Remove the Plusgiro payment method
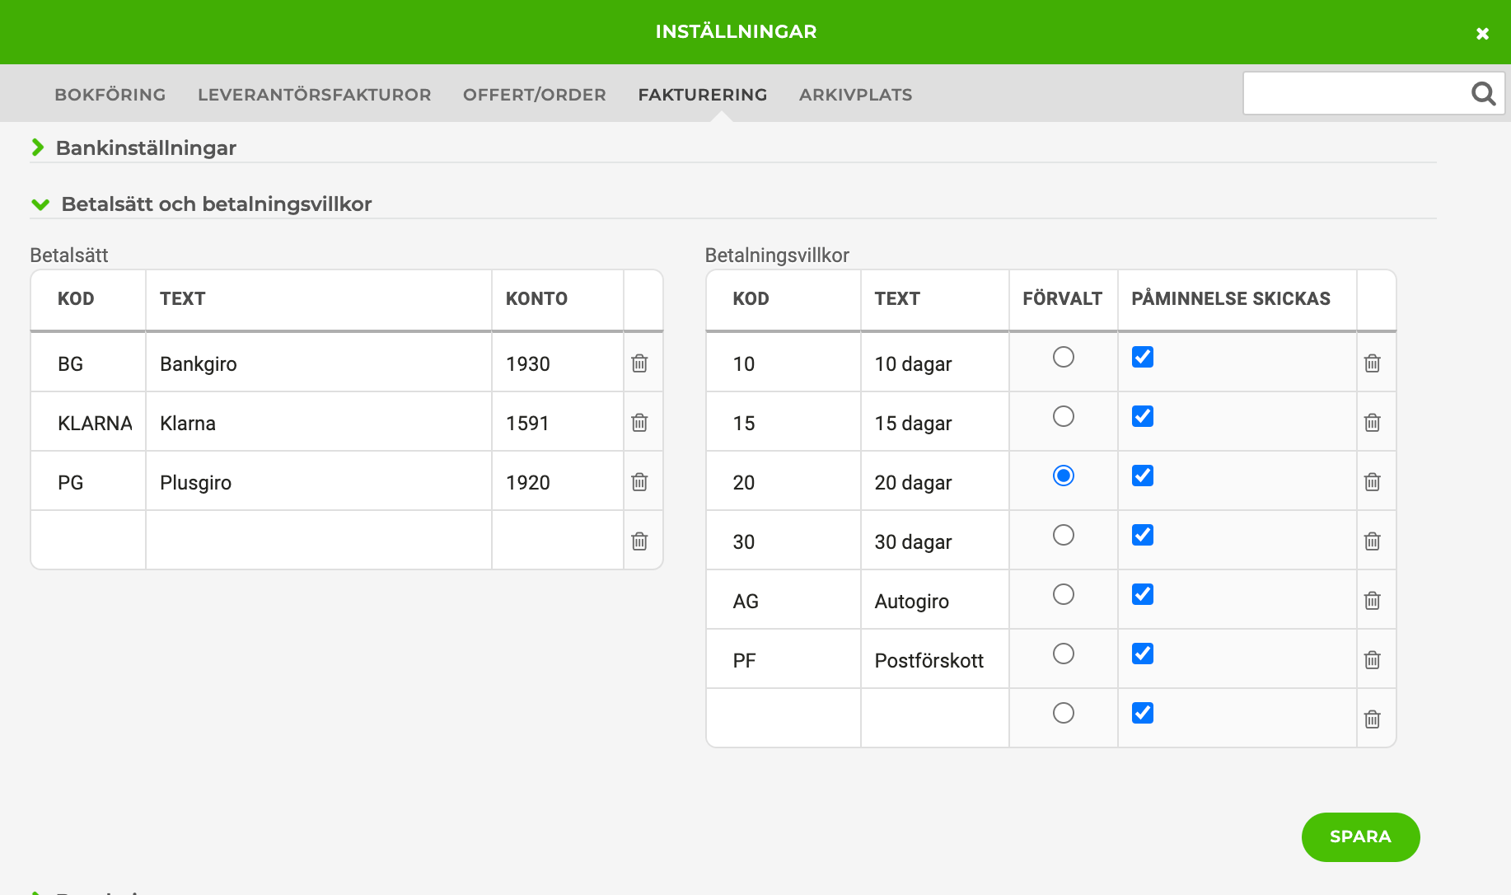 [639, 482]
